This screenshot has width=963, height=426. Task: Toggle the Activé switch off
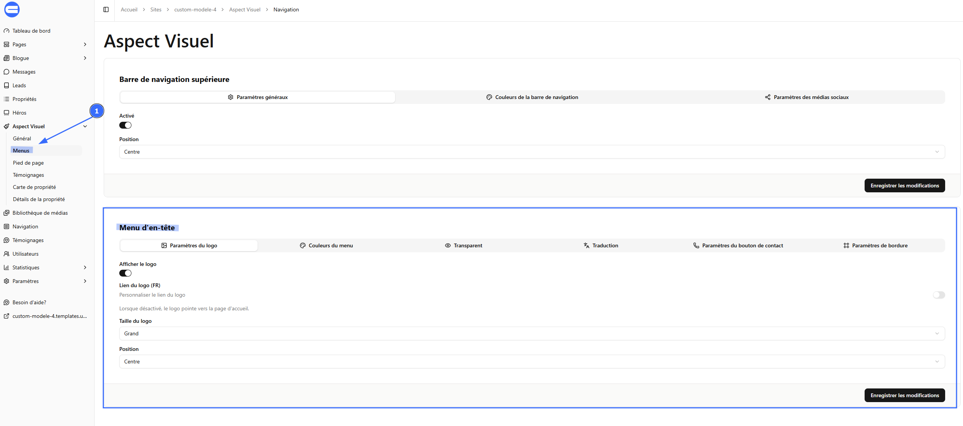[125, 125]
